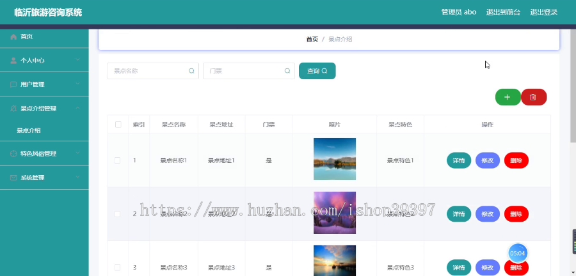Open the lake photo thumbnail in row 1
The width and height of the screenshot is (576, 276).
point(335,159)
